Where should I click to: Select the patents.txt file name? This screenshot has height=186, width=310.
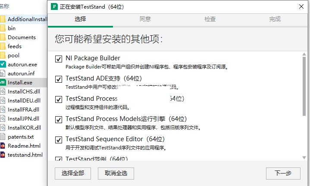click(21, 137)
